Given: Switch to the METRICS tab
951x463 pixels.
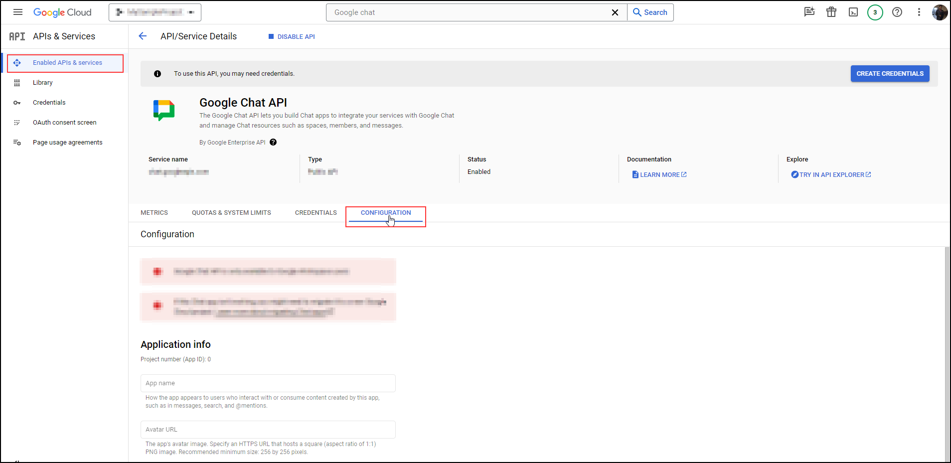Looking at the screenshot, I should click(154, 213).
